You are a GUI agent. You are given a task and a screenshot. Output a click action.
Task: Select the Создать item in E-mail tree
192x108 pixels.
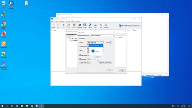[x=74, y=40]
